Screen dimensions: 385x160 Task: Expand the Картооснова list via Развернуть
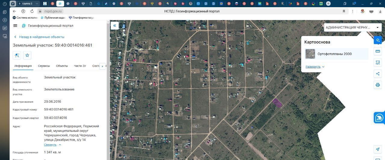click(315, 67)
